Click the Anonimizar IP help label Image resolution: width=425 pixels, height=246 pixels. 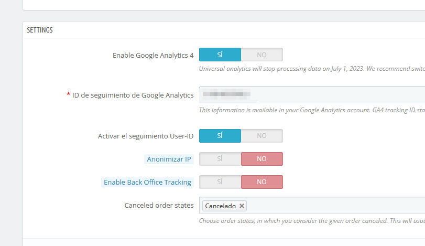click(x=169, y=159)
